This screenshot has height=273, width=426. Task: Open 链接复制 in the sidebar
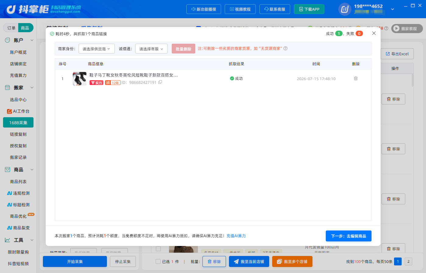[18, 134]
